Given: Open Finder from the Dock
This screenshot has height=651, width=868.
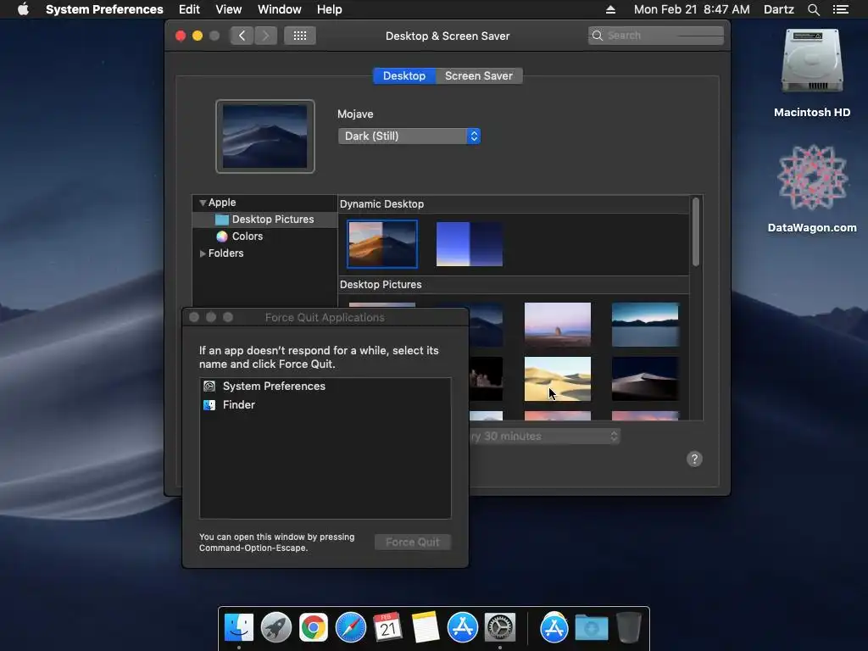Looking at the screenshot, I should pos(238,628).
